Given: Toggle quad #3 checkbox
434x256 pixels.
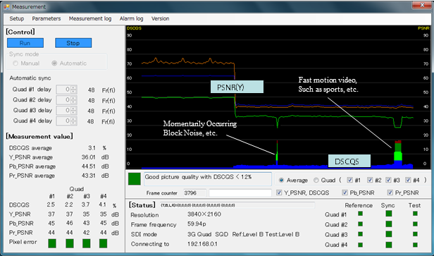Looking at the screenshot, I should [389, 180].
